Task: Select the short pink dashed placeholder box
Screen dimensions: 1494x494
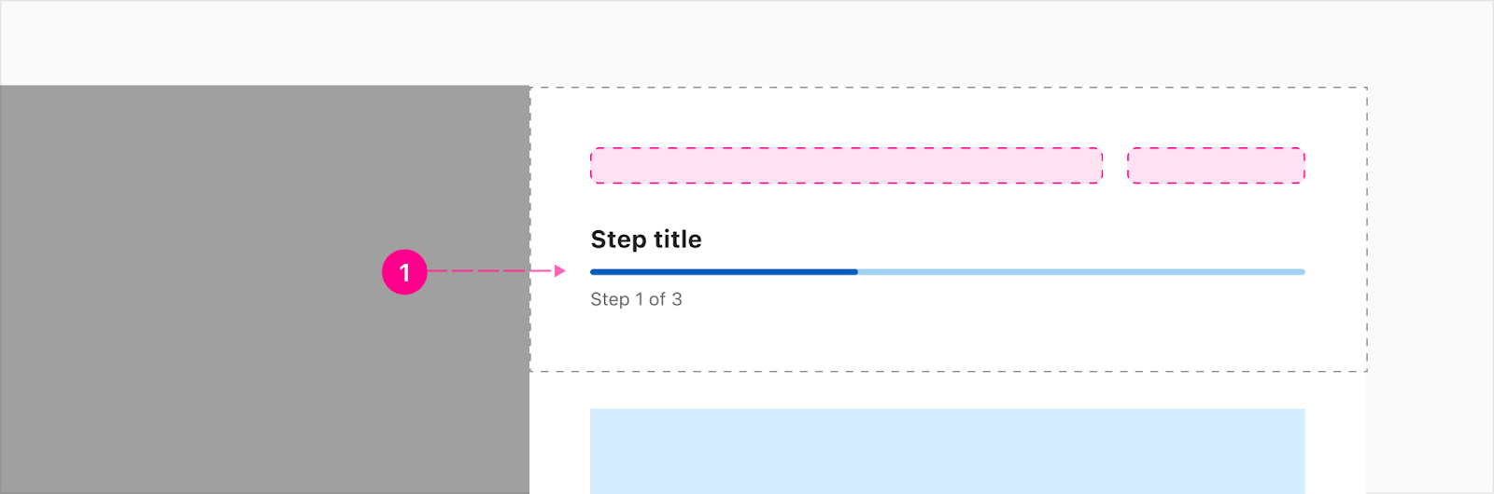Action: point(1216,165)
